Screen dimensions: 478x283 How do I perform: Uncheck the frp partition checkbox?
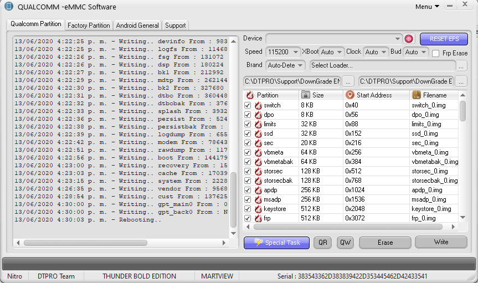coord(248,218)
